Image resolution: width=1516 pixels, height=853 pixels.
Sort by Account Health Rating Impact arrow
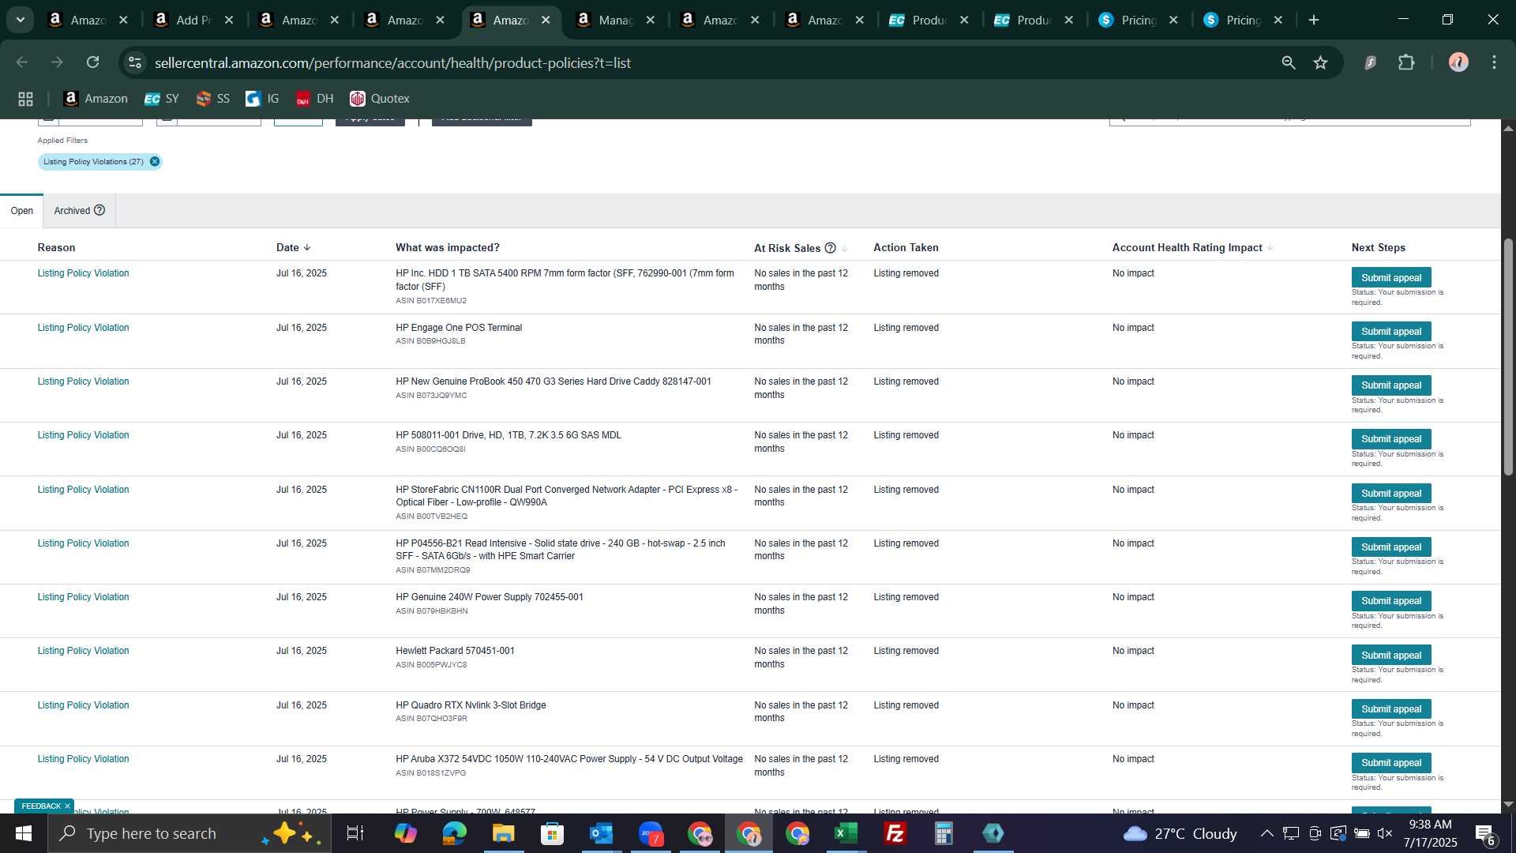click(1270, 247)
